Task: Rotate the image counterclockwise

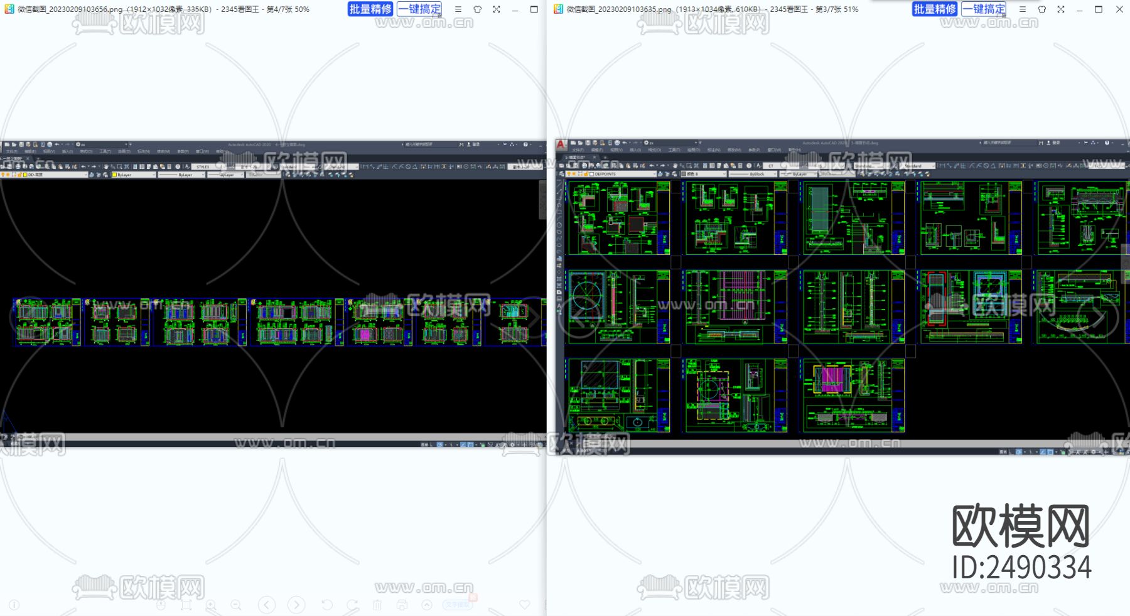Action: (327, 605)
